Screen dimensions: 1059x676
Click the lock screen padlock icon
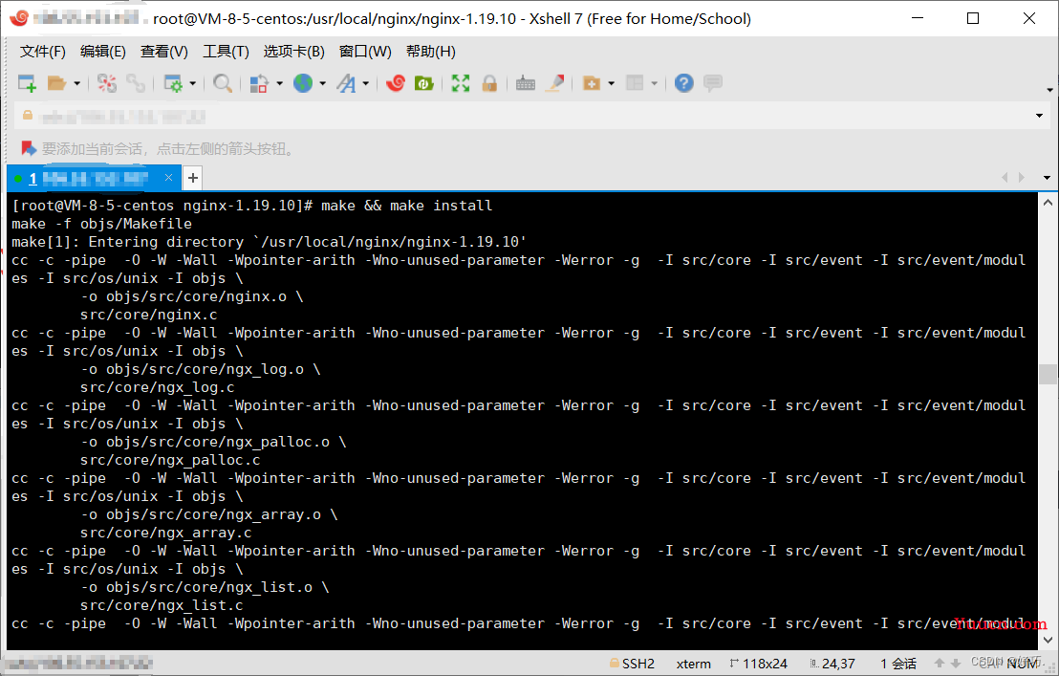point(489,84)
